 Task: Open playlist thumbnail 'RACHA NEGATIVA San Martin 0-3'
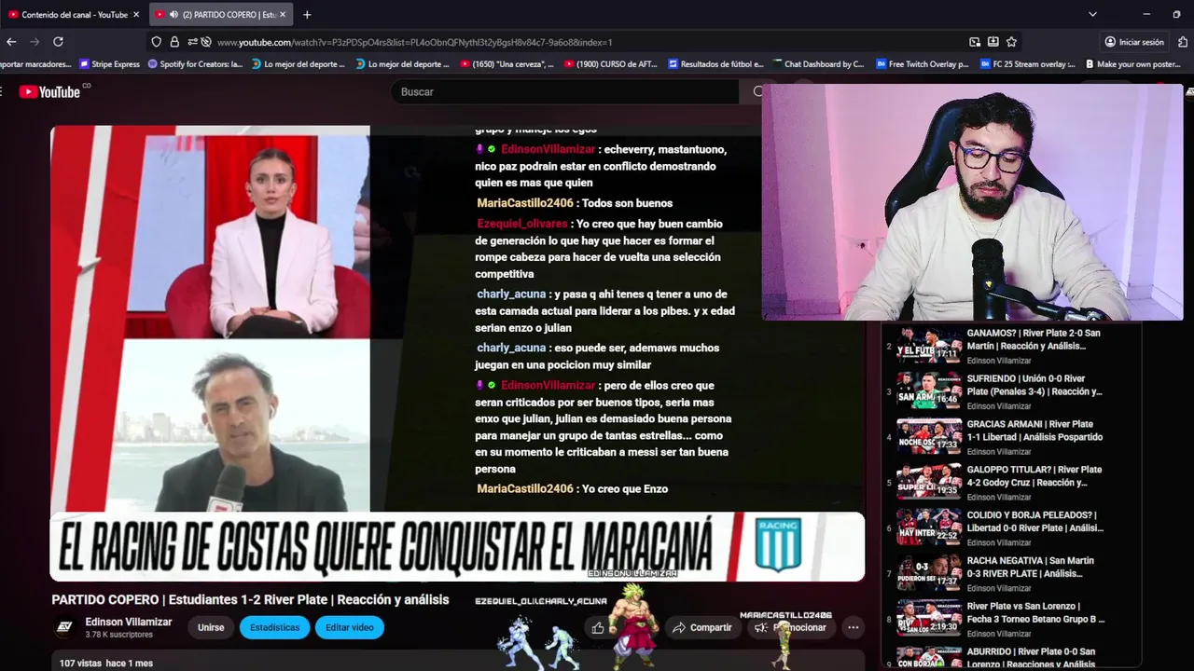[929, 573]
